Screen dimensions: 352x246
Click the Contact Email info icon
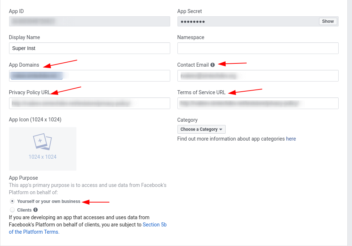[x=212, y=65]
